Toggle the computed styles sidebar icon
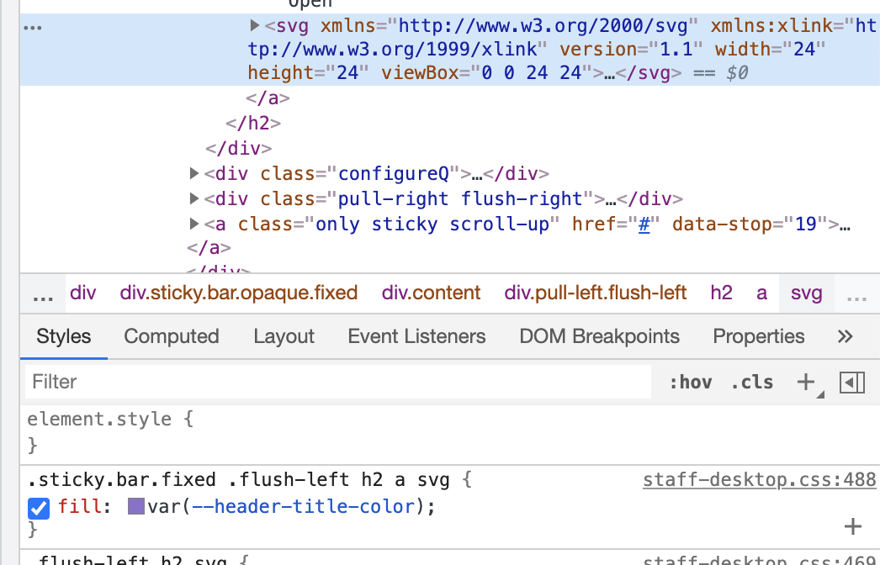880x565 pixels. coord(852,383)
